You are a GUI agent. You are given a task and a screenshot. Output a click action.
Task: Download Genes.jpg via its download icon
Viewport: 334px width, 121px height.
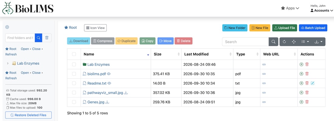(x=107, y=102)
